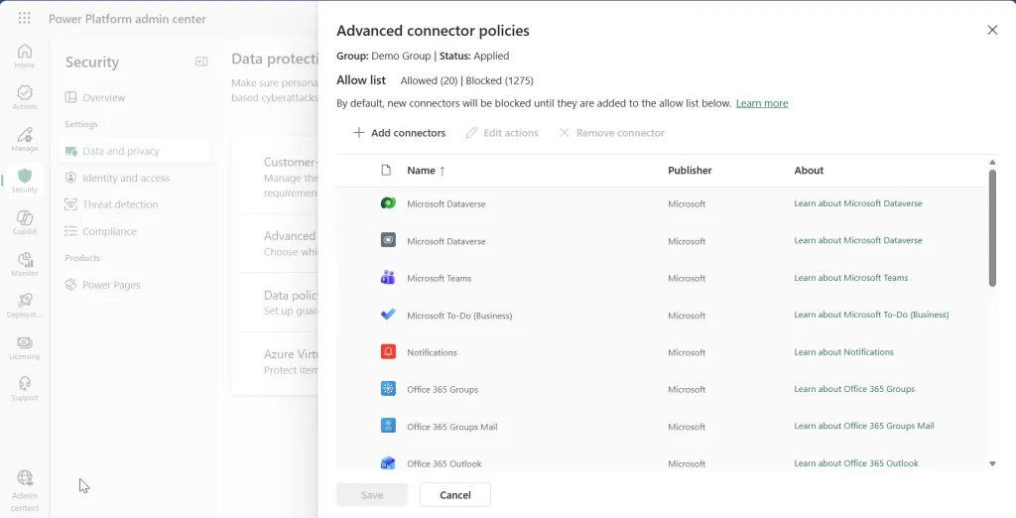Click the Microsoft To-Do connector icon
This screenshot has width=1016, height=518.
click(388, 316)
